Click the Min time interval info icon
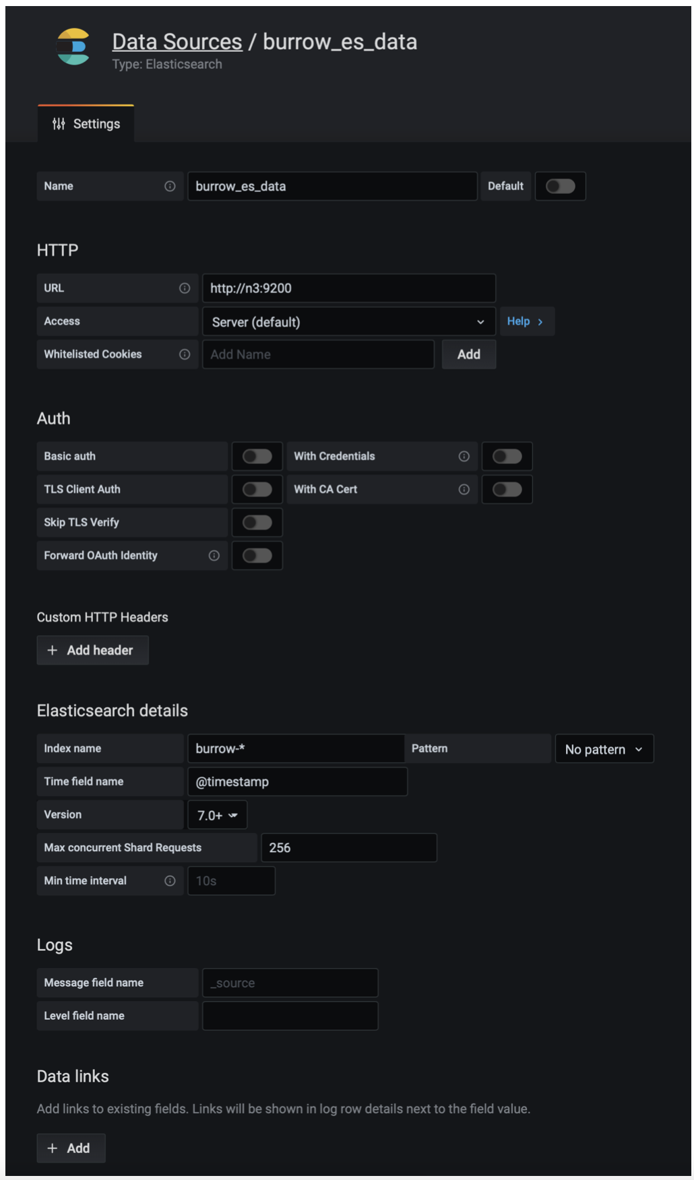The height and width of the screenshot is (1180, 694). coord(170,881)
